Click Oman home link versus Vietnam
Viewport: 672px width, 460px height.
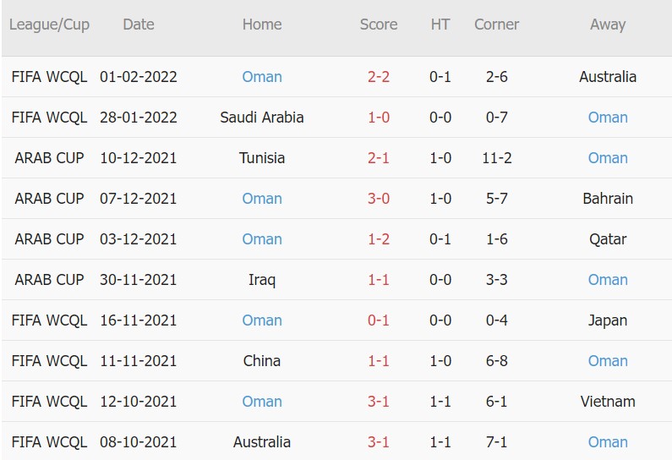tap(262, 402)
